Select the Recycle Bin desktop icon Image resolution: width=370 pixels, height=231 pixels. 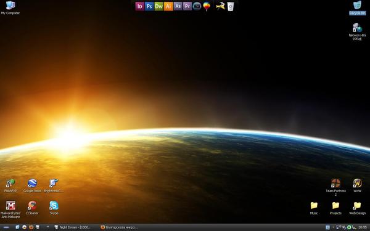tap(357, 7)
